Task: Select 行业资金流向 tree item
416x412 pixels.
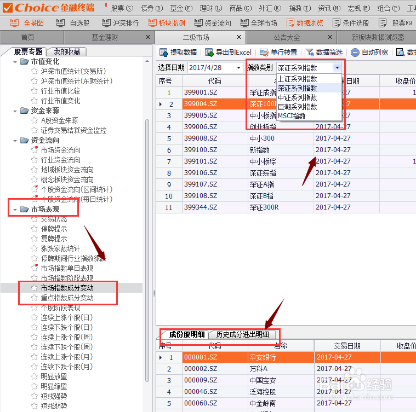Action: coord(60,160)
